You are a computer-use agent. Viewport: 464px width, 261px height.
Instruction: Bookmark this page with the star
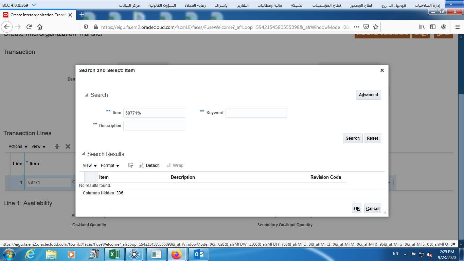coord(376,27)
